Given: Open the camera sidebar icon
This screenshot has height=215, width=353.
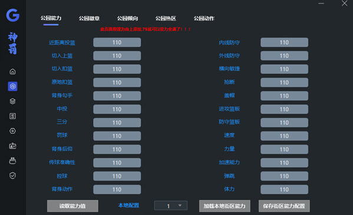Looking at the screenshot, I should click(x=12, y=146).
